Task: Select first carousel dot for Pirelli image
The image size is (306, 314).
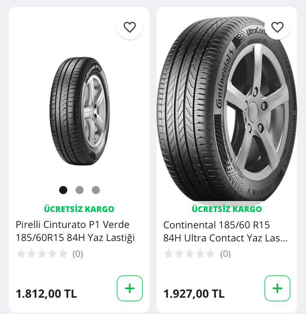Action: 63,190
